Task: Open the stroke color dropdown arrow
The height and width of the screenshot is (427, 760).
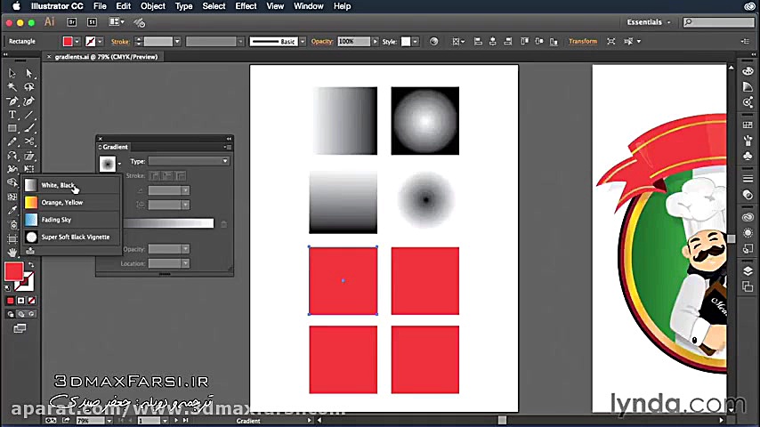Action: pyautogui.click(x=100, y=42)
